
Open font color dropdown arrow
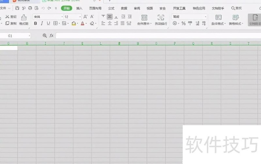pyautogui.click(x=86, y=23)
